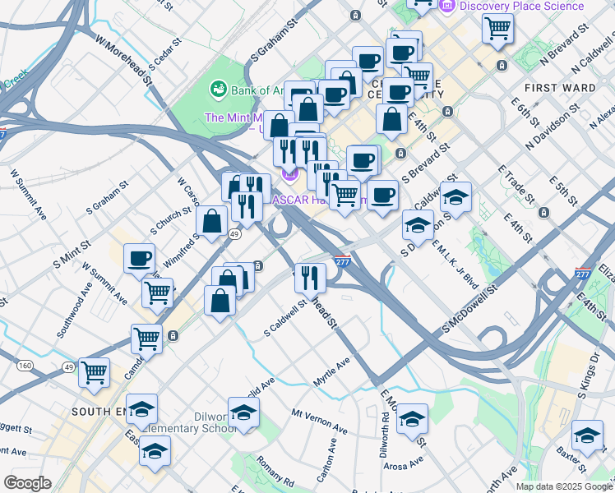Viewport: 615px width, 493px height.
Task: Select the E M.L.K. Jr Blvd label
Action: point(455,265)
